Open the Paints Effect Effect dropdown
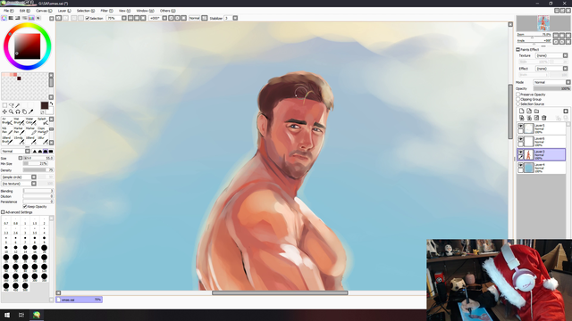The height and width of the screenshot is (321, 572). (551, 69)
